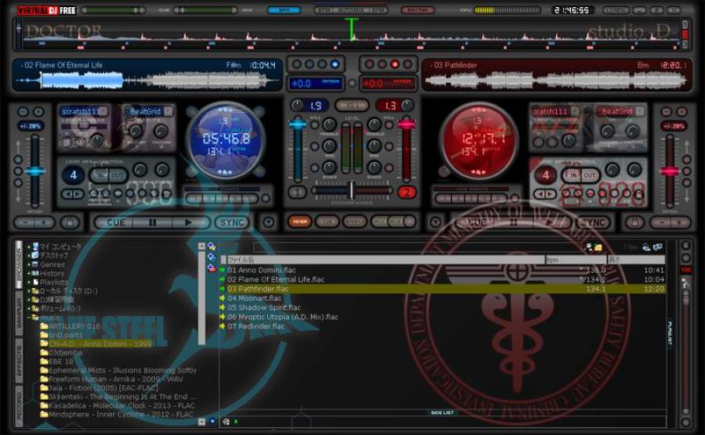This screenshot has width=705, height=435.
Task: Open Chi-A.D. - Anno Domini - 1999 folder
Action: pyautogui.click(x=100, y=343)
